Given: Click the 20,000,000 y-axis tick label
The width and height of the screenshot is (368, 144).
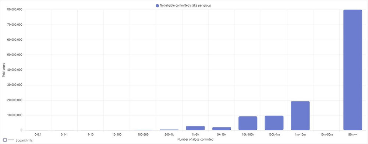Looking at the screenshot, I should click(15, 100).
